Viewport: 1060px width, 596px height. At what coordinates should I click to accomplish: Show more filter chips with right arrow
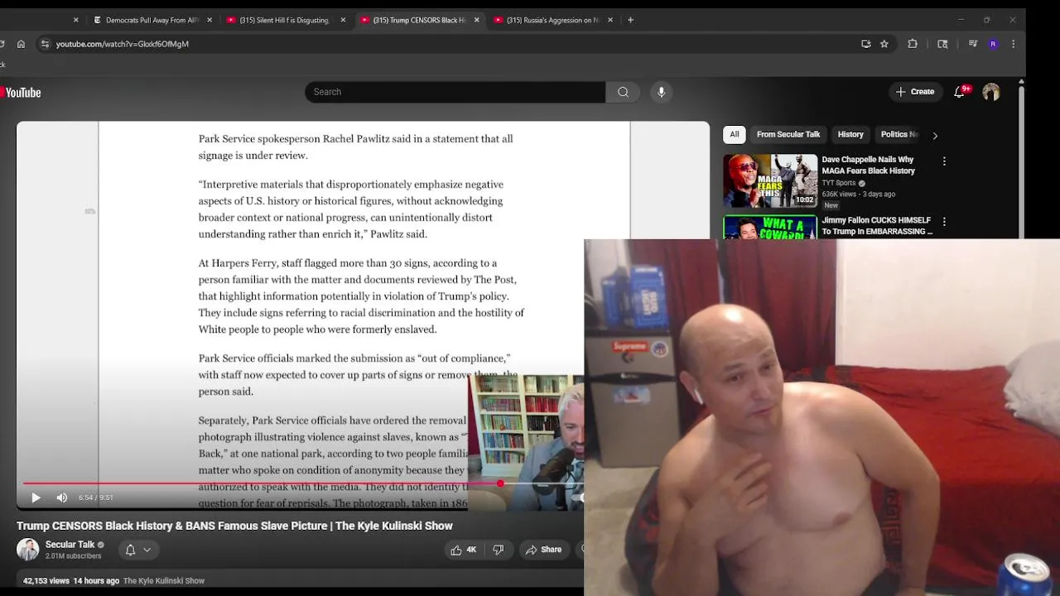pyautogui.click(x=935, y=135)
